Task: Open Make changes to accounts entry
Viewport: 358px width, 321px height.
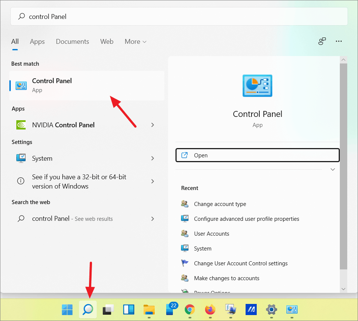Action: coord(227,278)
